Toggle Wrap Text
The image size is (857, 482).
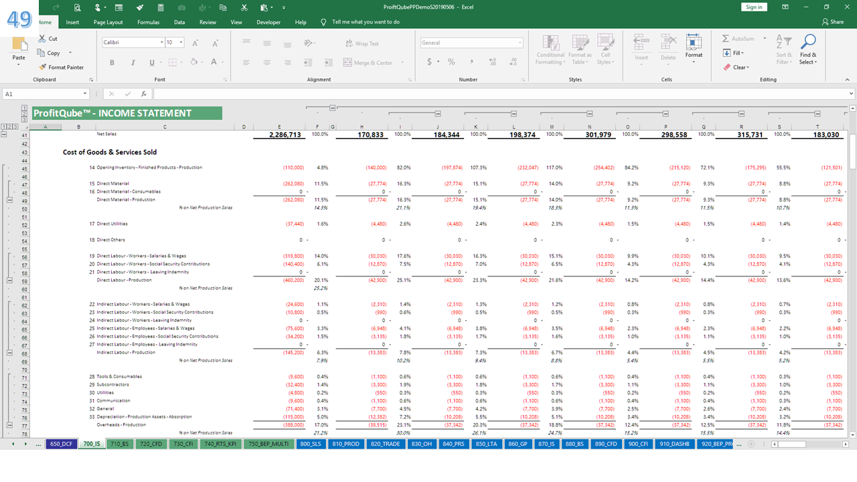[362, 44]
